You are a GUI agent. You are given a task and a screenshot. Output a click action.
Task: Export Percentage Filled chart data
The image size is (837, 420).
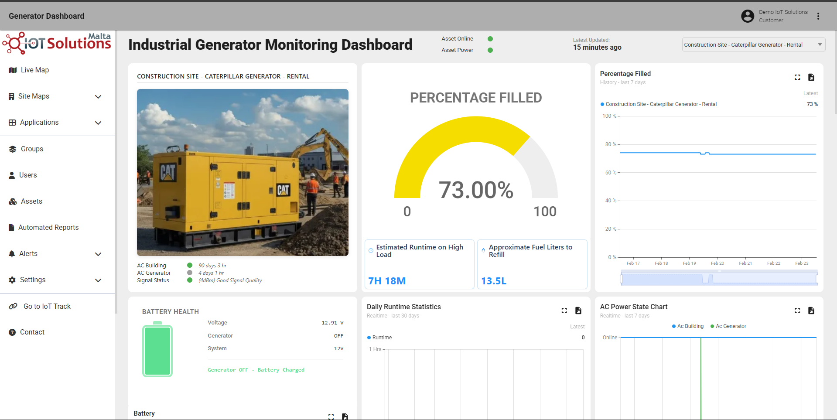point(811,77)
